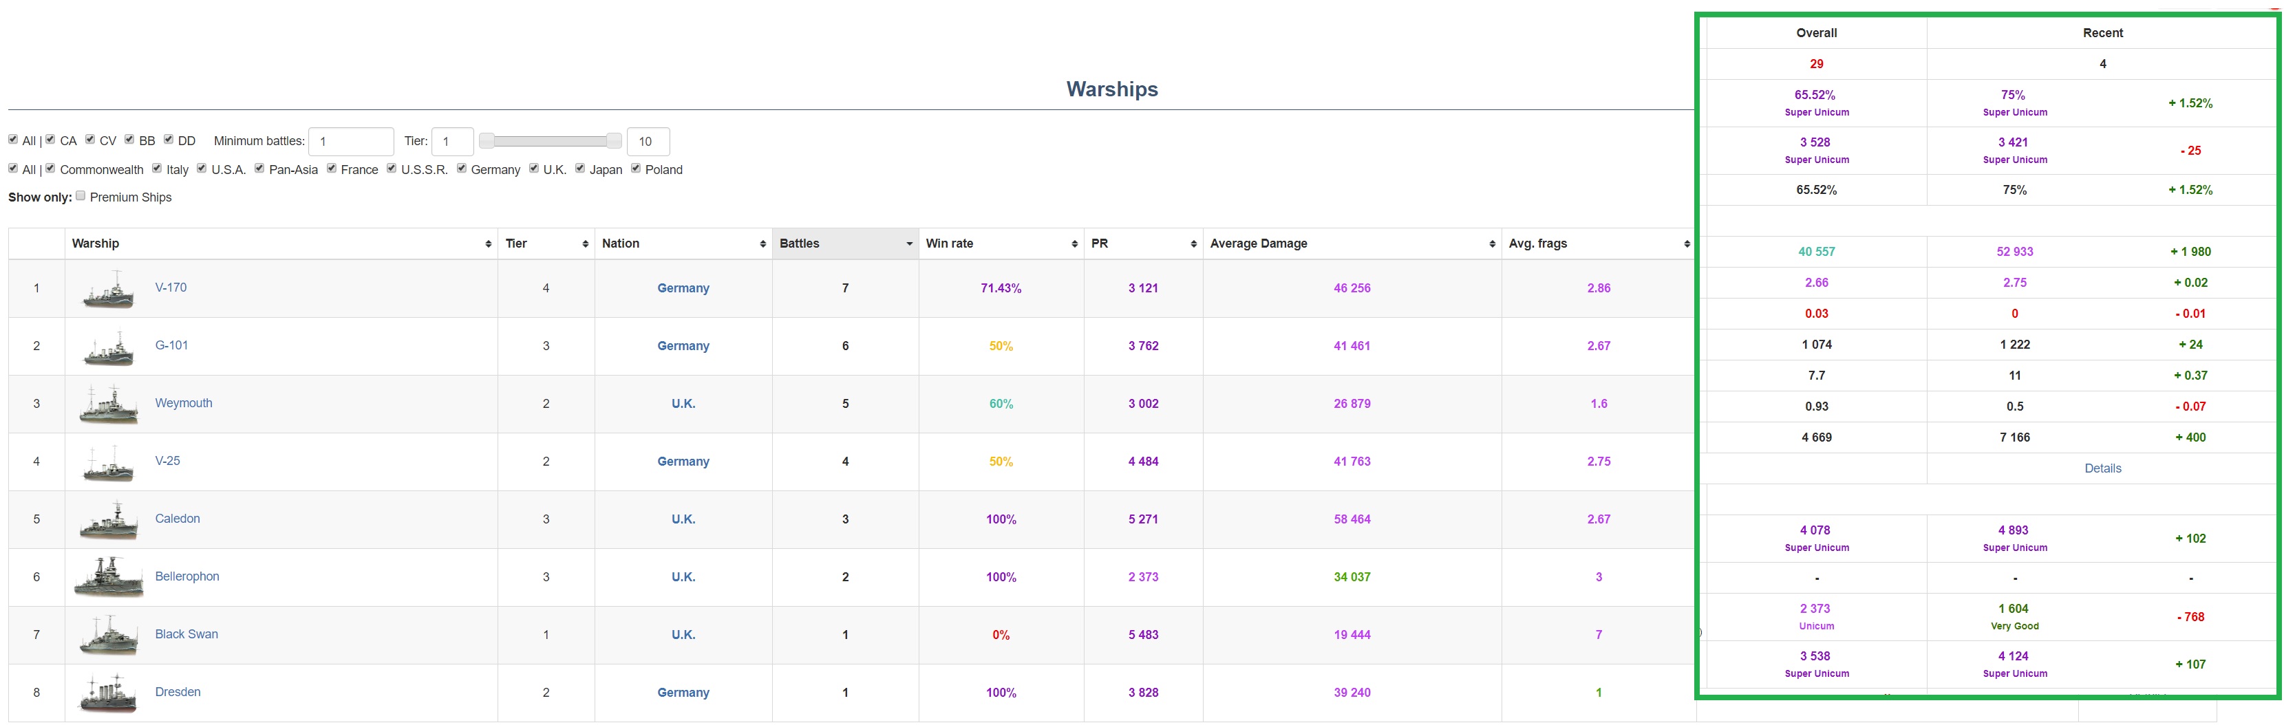This screenshot has width=2284, height=725.
Task: Follow the Weymouth ship link
Action: point(184,402)
